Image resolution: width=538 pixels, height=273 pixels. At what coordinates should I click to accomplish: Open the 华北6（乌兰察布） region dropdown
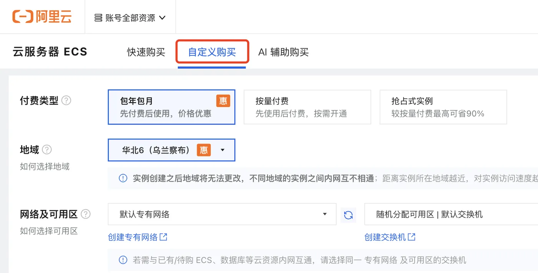click(x=171, y=150)
